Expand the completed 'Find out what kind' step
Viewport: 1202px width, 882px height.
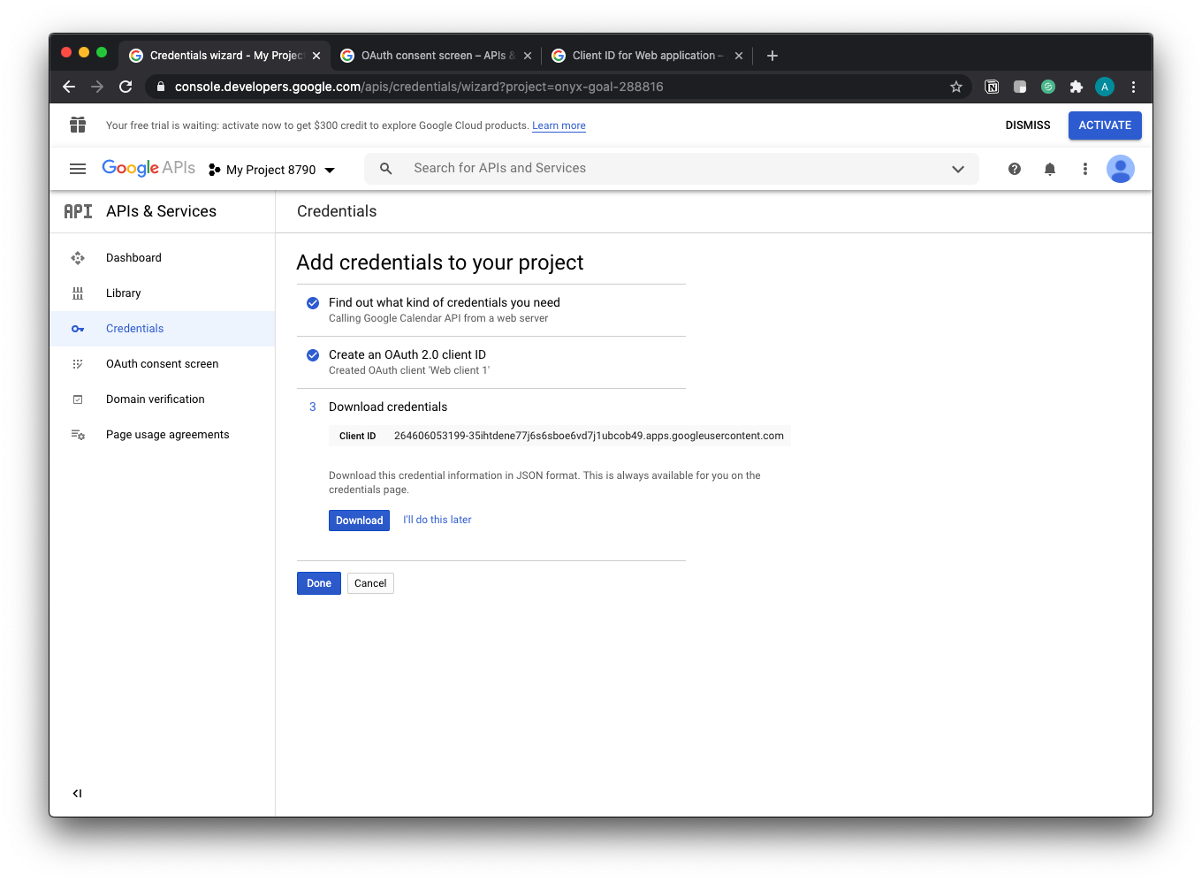[x=444, y=302]
